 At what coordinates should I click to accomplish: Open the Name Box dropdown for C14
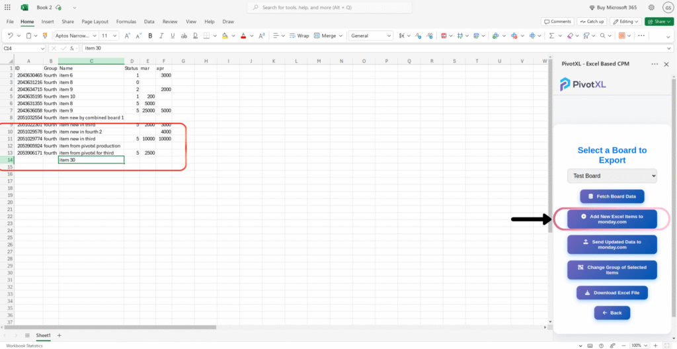pyautogui.click(x=42, y=48)
